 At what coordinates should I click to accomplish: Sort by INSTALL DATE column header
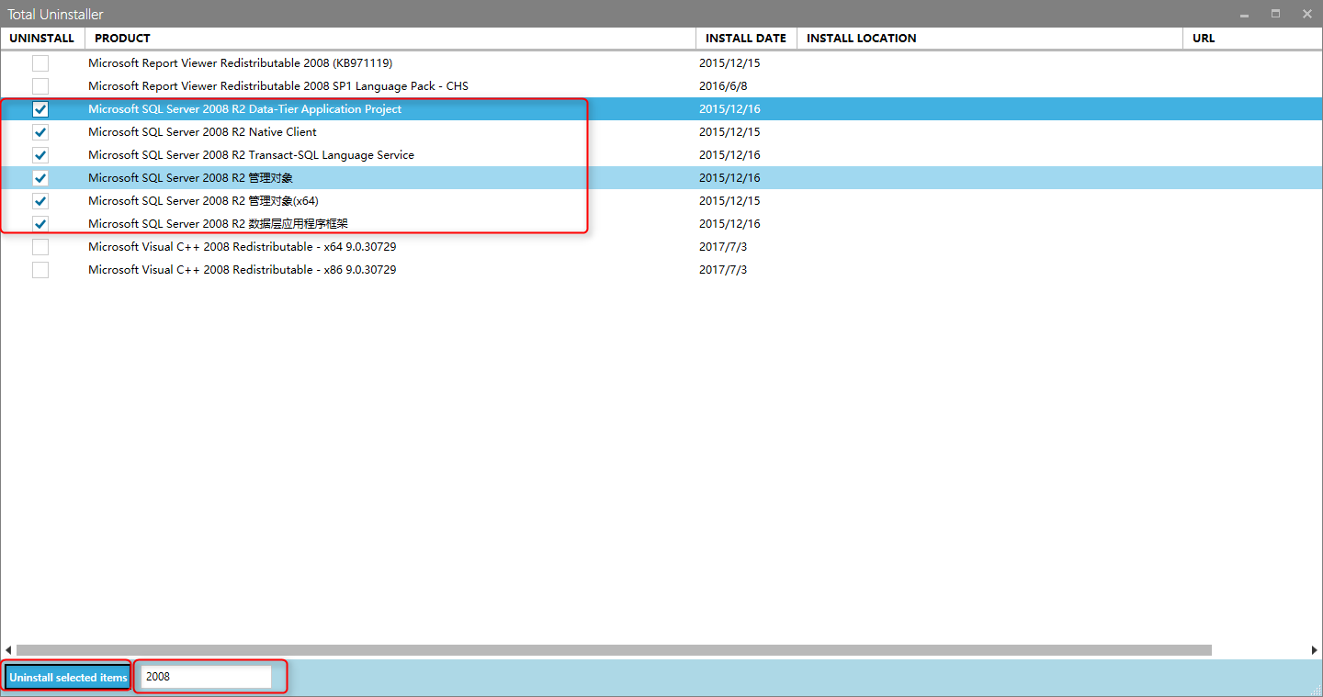[x=746, y=39]
